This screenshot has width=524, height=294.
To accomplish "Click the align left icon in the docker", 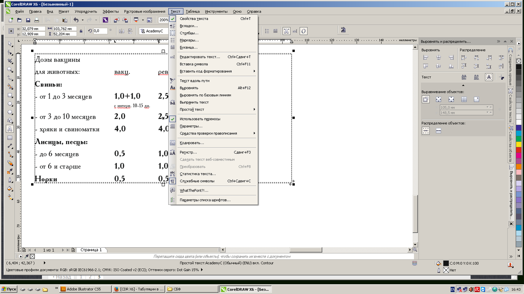I will tap(425, 57).
